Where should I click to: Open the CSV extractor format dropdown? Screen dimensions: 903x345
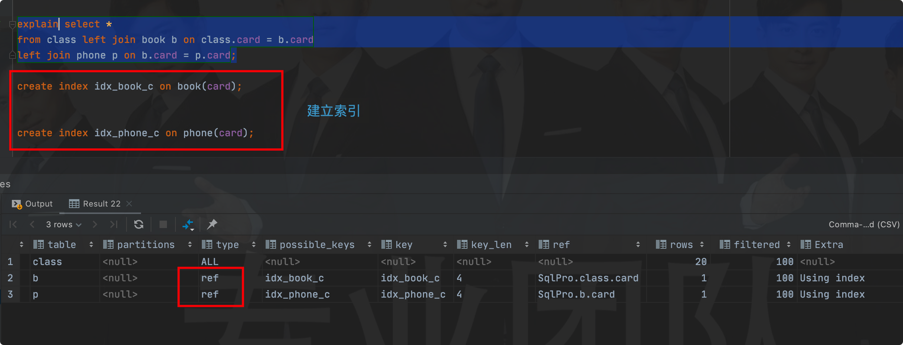[x=864, y=224]
